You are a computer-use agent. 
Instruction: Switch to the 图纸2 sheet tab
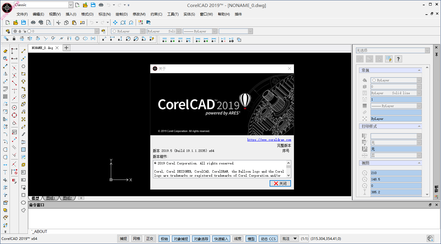pos(68,198)
